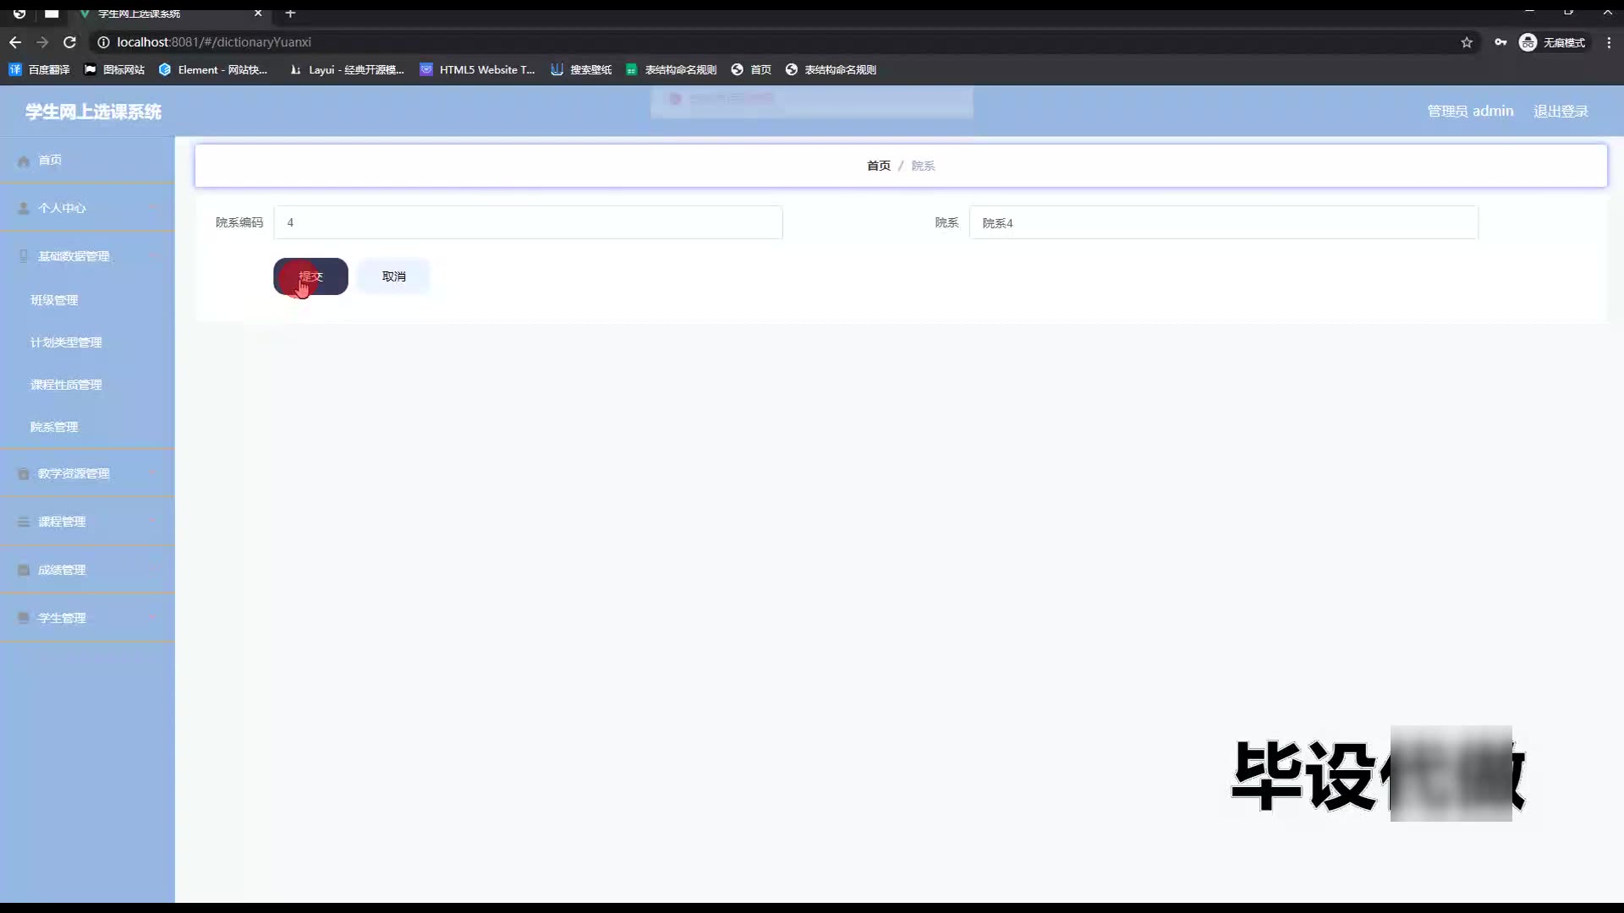This screenshot has height=913, width=1624.
Task: Click the icon beside 学生管理
Action: tap(24, 618)
